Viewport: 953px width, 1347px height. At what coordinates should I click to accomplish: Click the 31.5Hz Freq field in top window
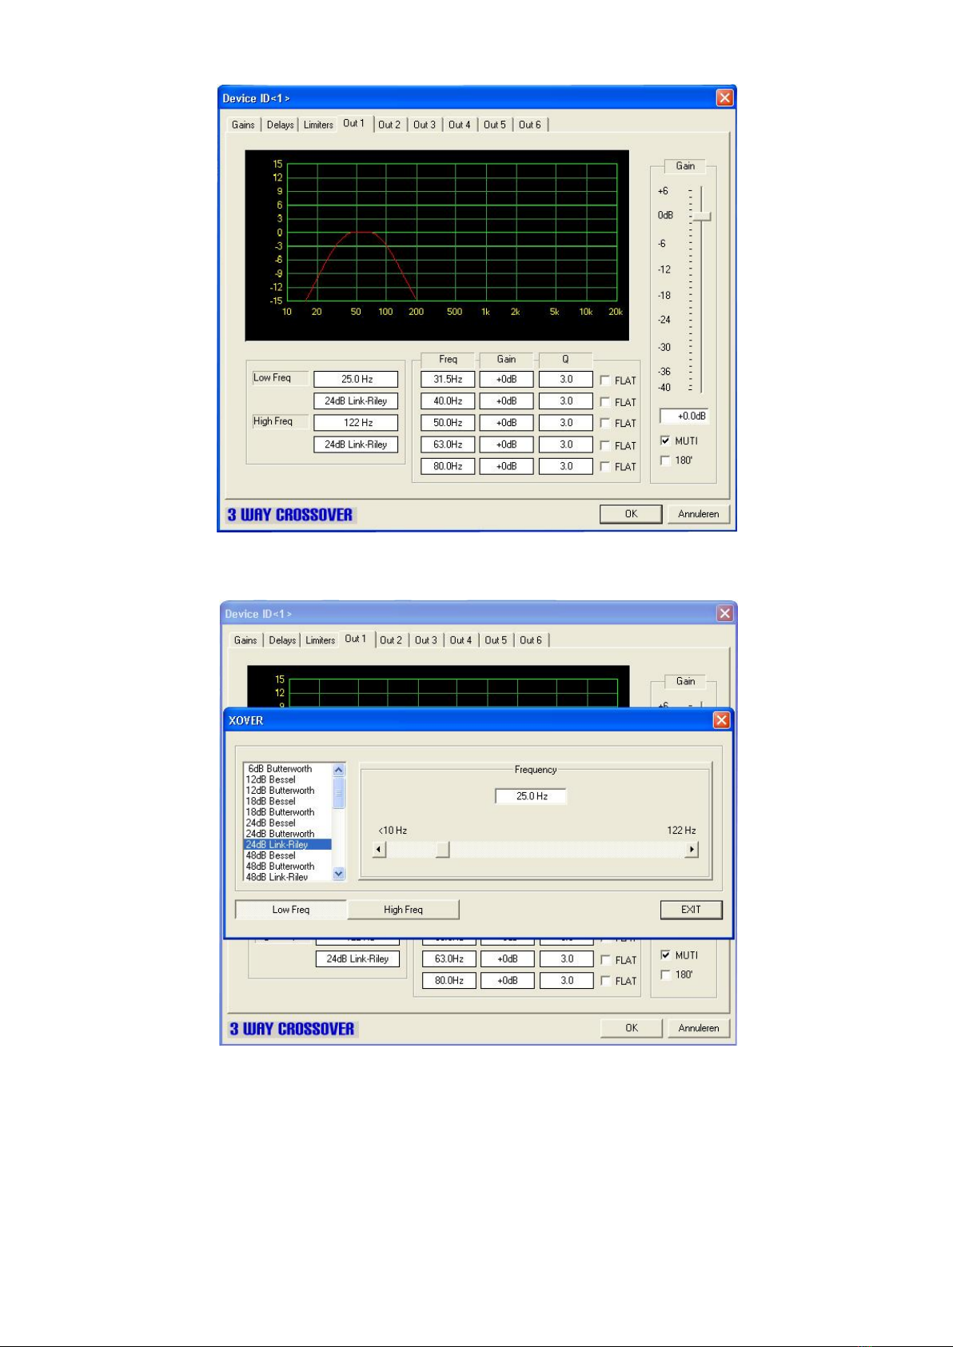448,380
